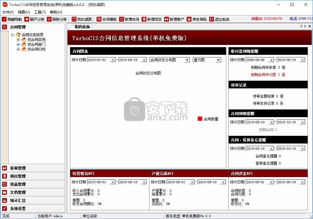This screenshot has width=313, height=219.
Task: Open the 系统设置 navigation section
Action: (x=33, y=209)
